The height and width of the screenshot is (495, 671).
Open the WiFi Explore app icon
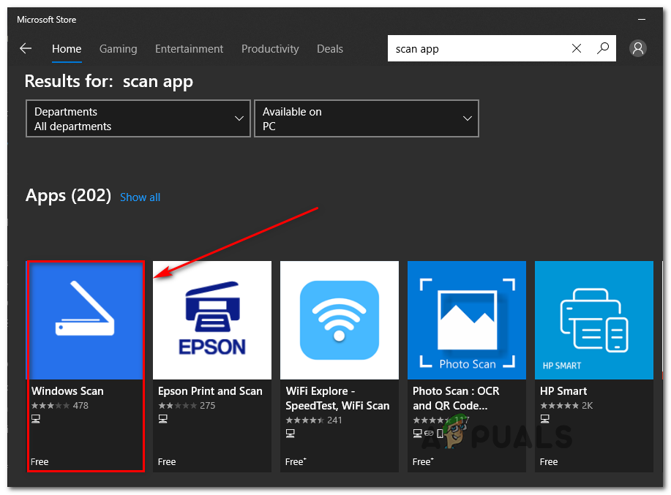point(340,320)
